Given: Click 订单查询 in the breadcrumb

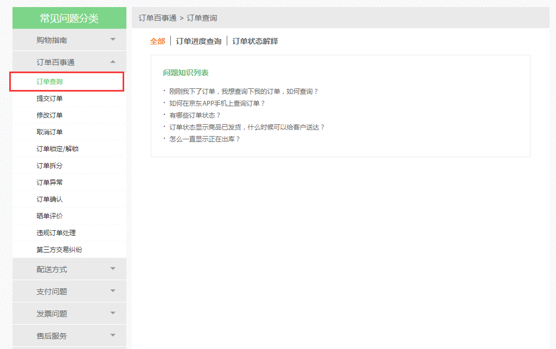Looking at the screenshot, I should (x=202, y=18).
